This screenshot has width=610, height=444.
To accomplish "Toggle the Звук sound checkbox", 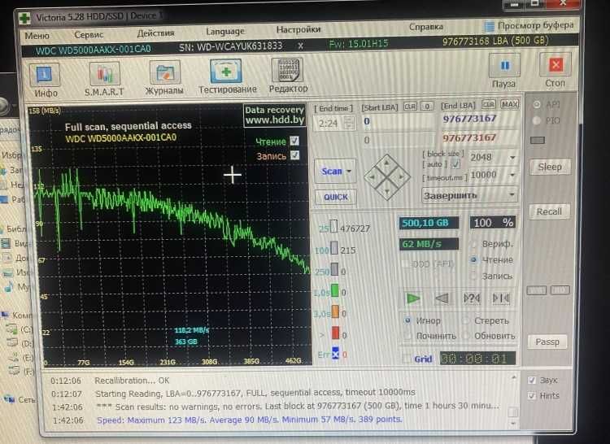I will [532, 380].
